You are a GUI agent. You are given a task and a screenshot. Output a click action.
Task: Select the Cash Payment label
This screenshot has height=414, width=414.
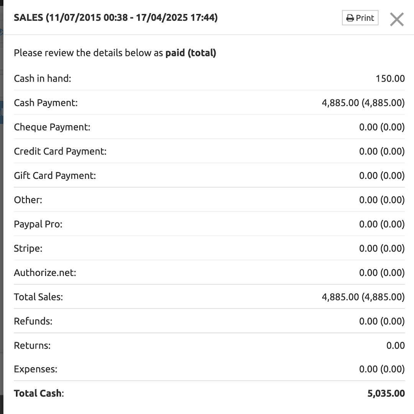pos(46,103)
